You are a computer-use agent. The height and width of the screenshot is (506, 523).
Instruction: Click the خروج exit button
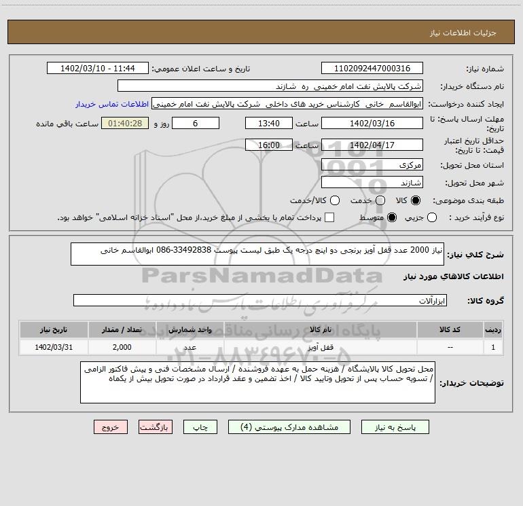pos(111,427)
